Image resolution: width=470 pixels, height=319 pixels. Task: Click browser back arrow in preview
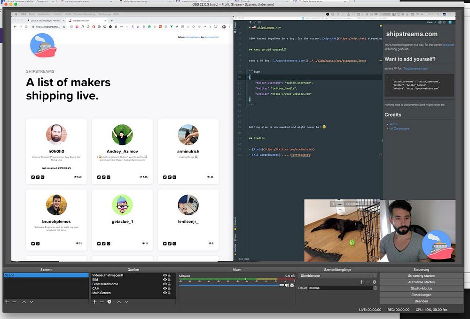16,27
